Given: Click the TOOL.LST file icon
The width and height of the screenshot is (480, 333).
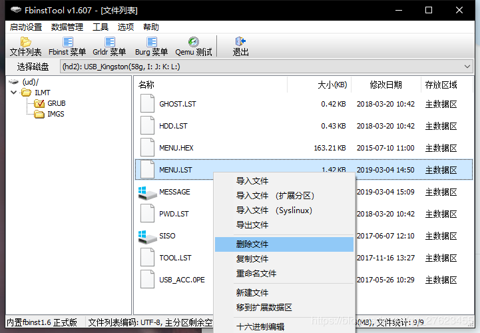Looking at the screenshot, I should pyautogui.click(x=147, y=257).
